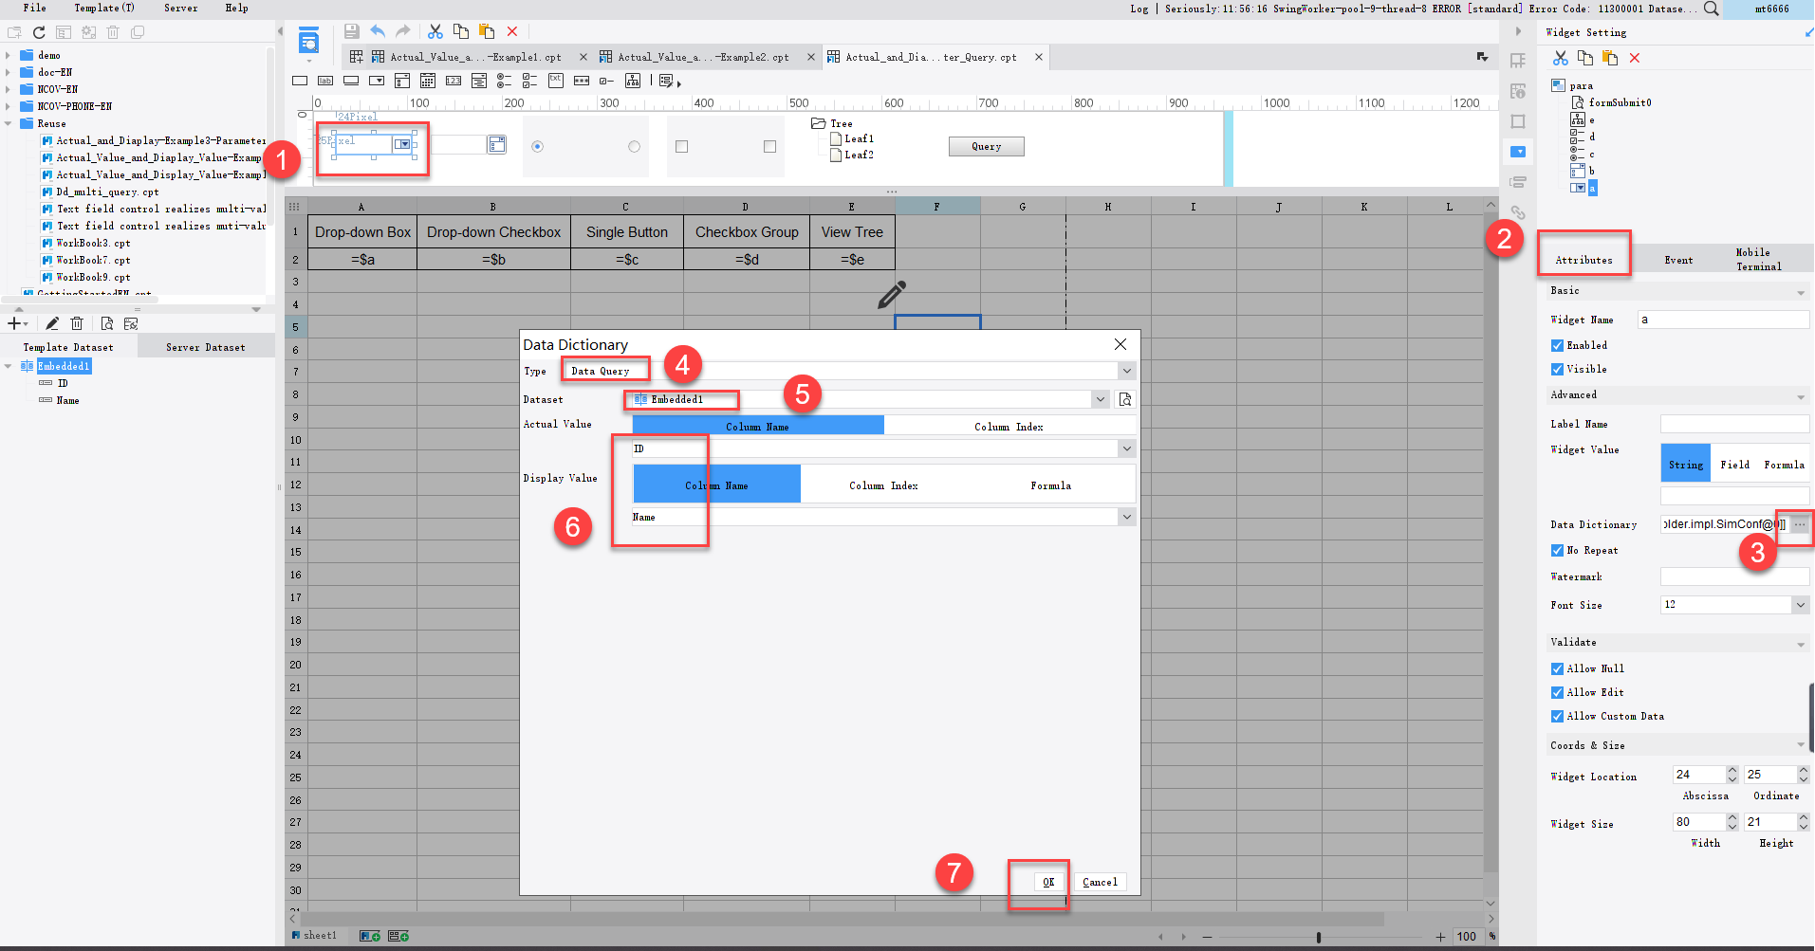Undo the last action

pos(378,31)
